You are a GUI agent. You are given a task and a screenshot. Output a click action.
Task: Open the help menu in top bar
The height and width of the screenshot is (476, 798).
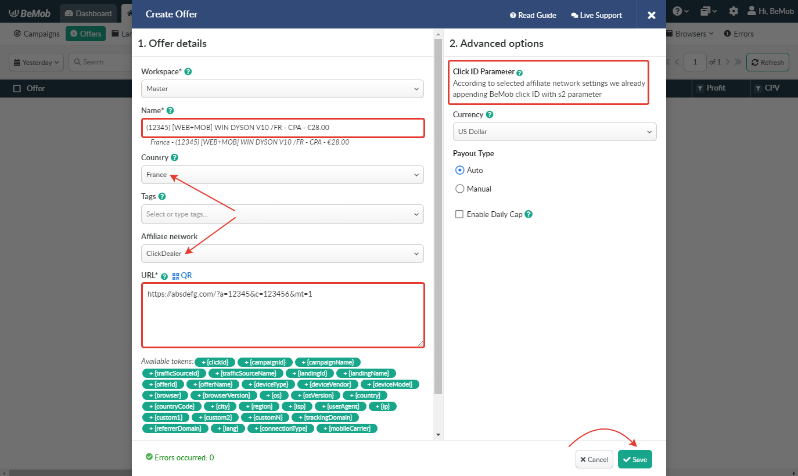click(681, 11)
